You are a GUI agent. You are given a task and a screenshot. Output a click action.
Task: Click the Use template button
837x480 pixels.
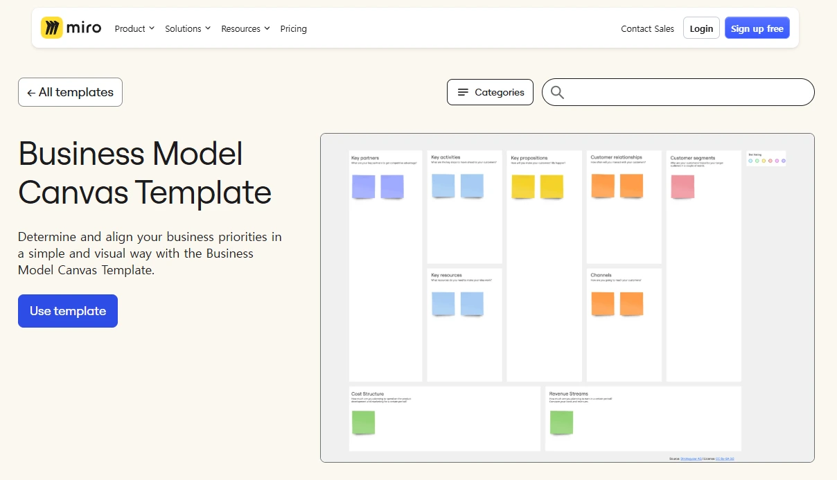[x=68, y=311]
